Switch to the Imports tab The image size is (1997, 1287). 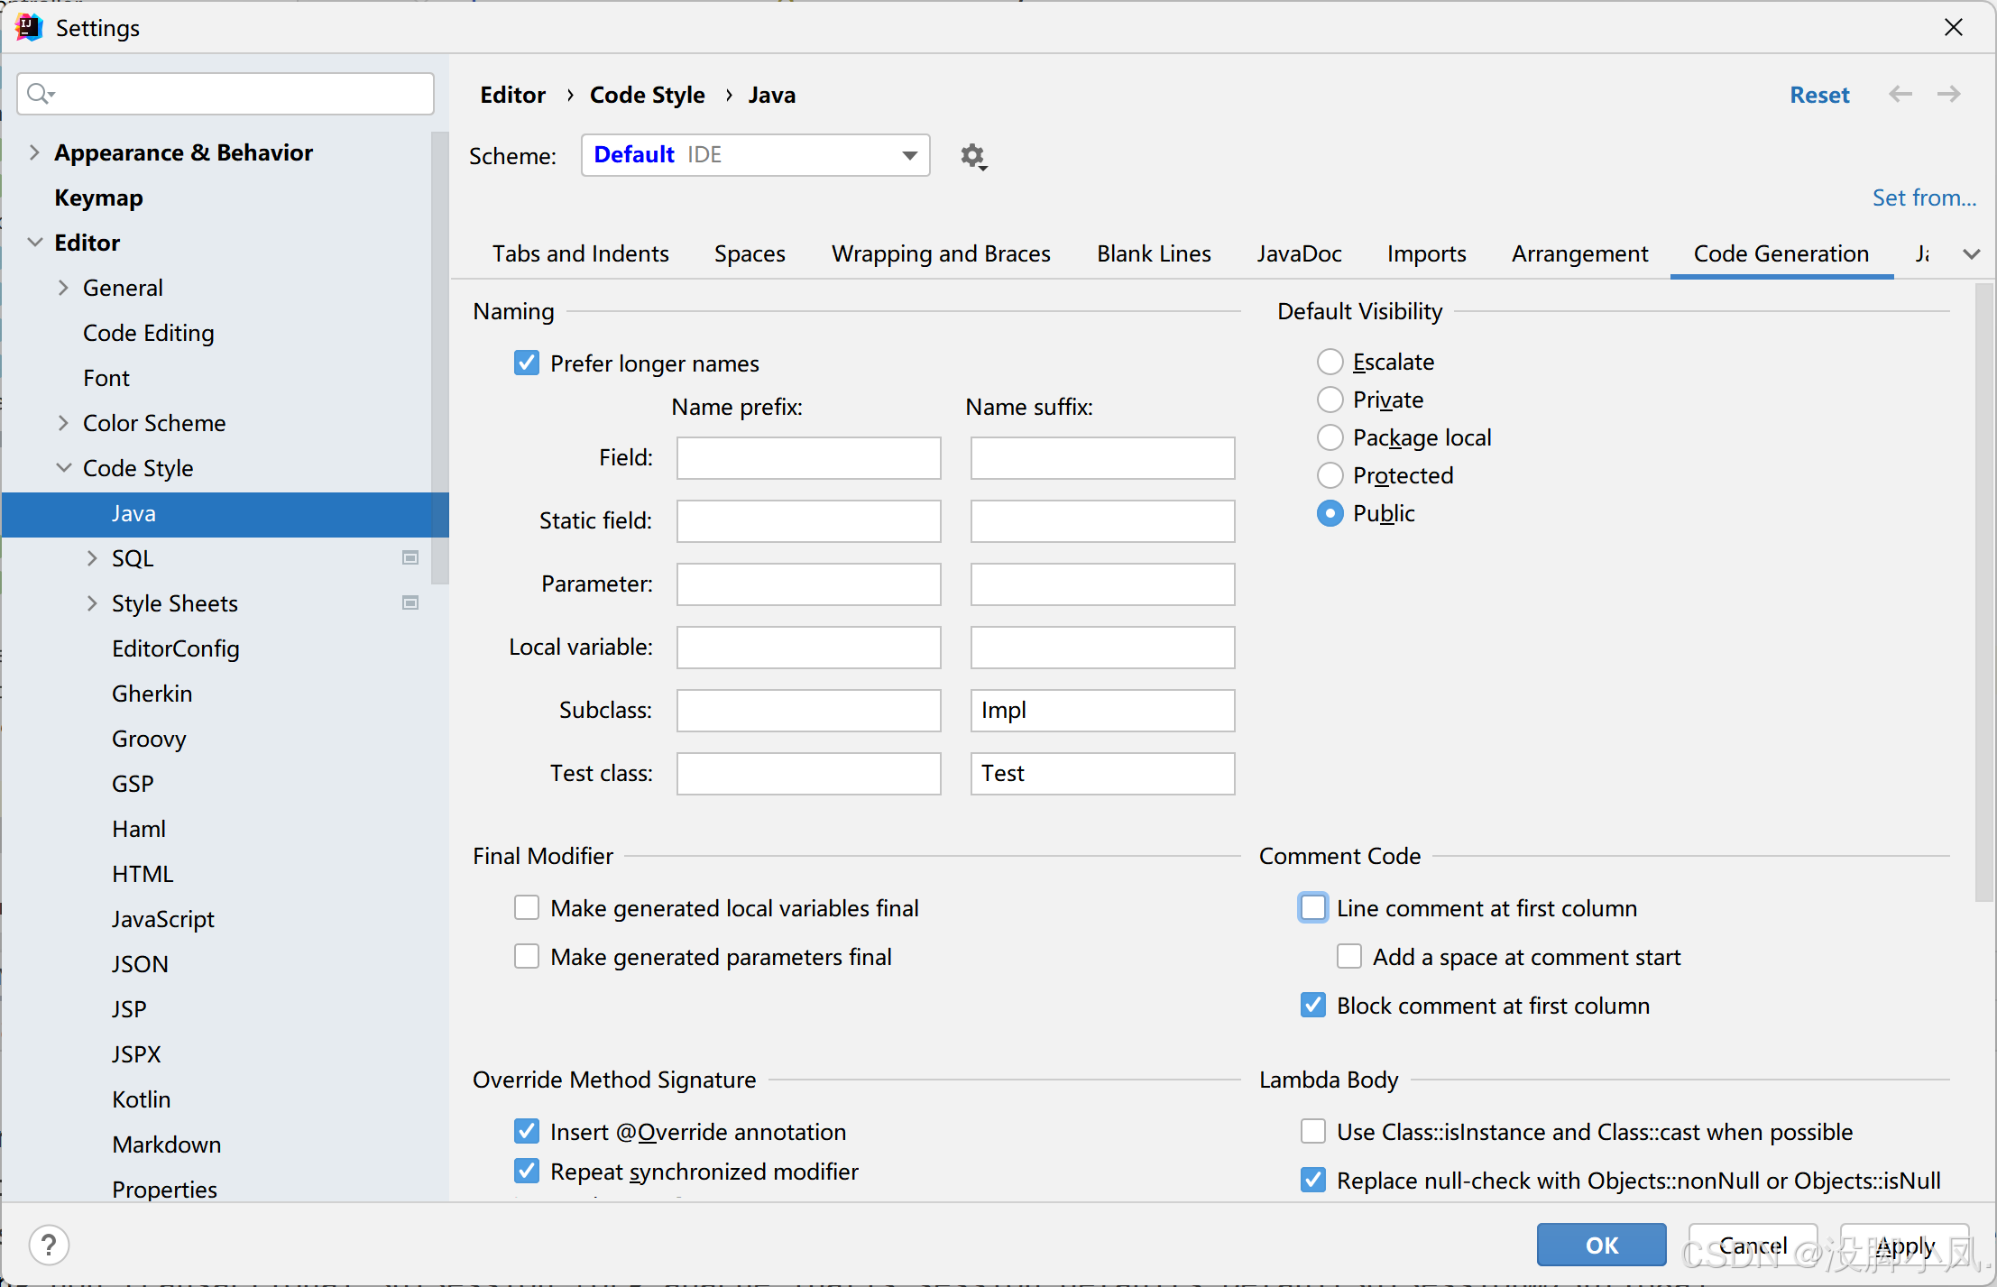tap(1426, 254)
